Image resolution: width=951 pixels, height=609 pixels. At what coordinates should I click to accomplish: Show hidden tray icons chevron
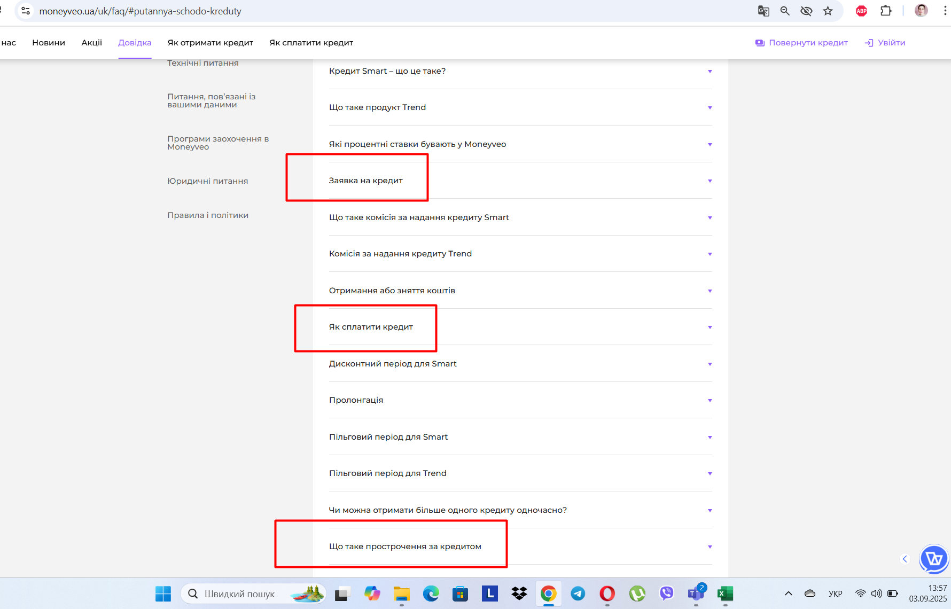[x=788, y=594]
